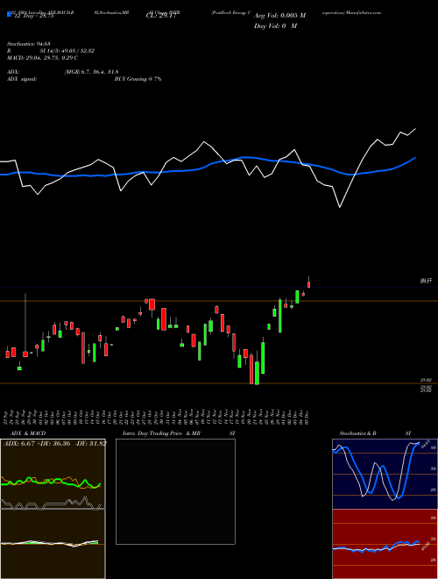Viewport: 438px width, 579px height.
Task: Click the green ADX line in ADX panel
Action: click(x=51, y=482)
